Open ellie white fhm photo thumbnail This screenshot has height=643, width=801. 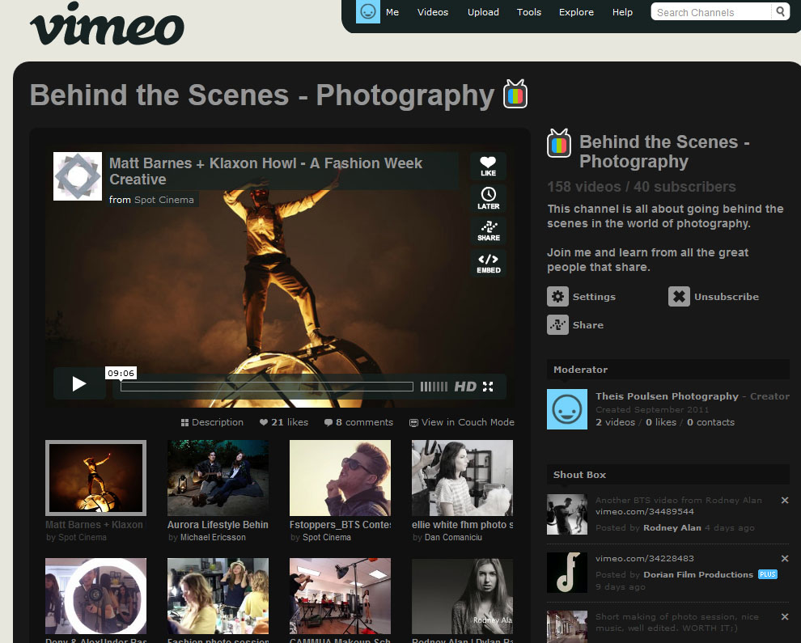click(x=462, y=478)
